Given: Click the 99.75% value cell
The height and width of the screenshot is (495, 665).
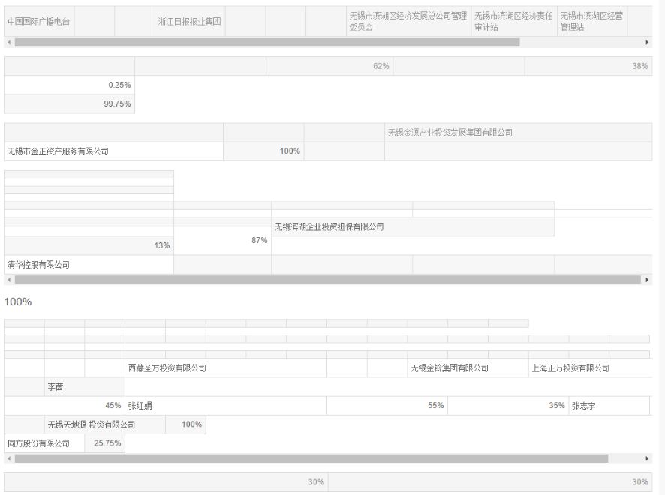Looking at the screenshot, I should coord(69,103).
